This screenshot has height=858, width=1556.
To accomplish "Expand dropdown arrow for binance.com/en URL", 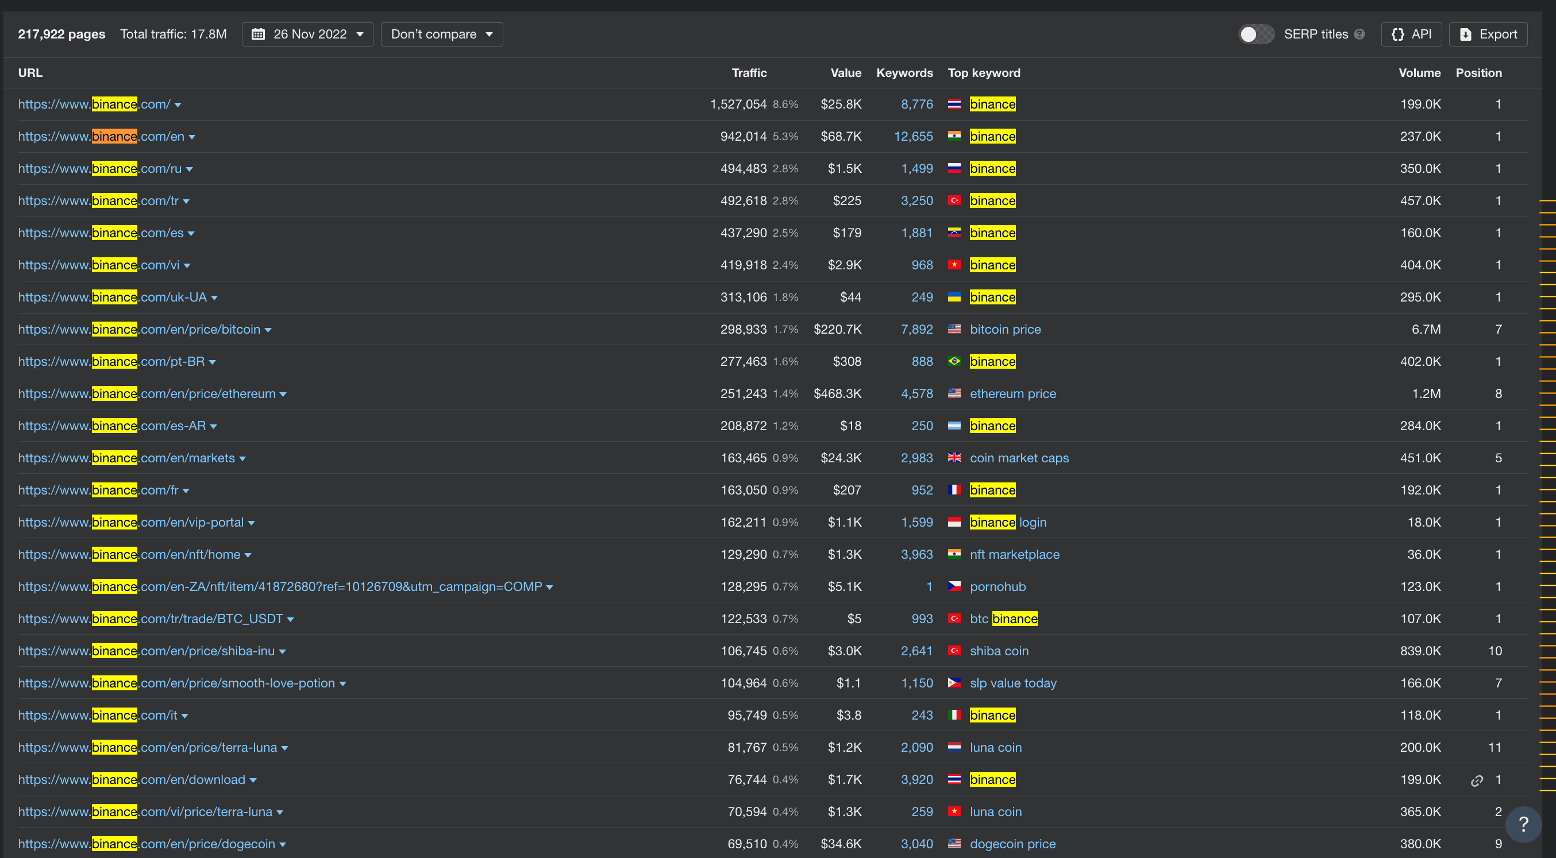I will pyautogui.click(x=191, y=138).
